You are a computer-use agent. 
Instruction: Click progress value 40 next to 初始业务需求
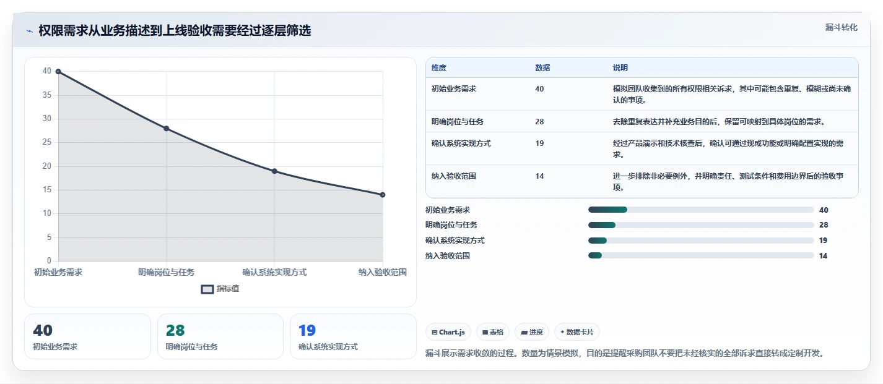tap(824, 210)
